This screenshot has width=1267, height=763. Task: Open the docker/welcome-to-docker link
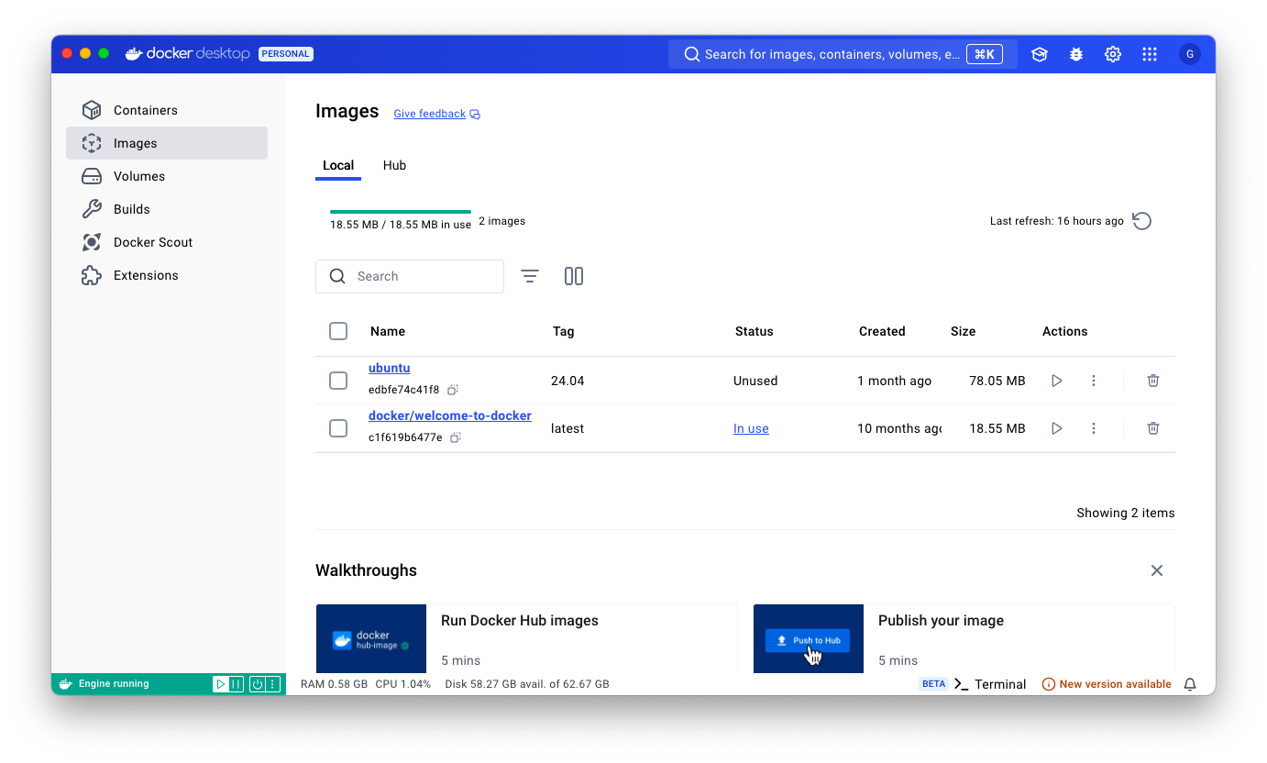click(450, 415)
